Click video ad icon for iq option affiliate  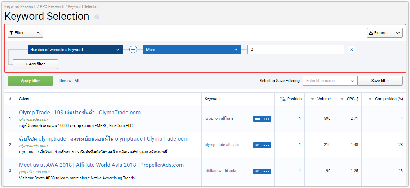(257, 119)
